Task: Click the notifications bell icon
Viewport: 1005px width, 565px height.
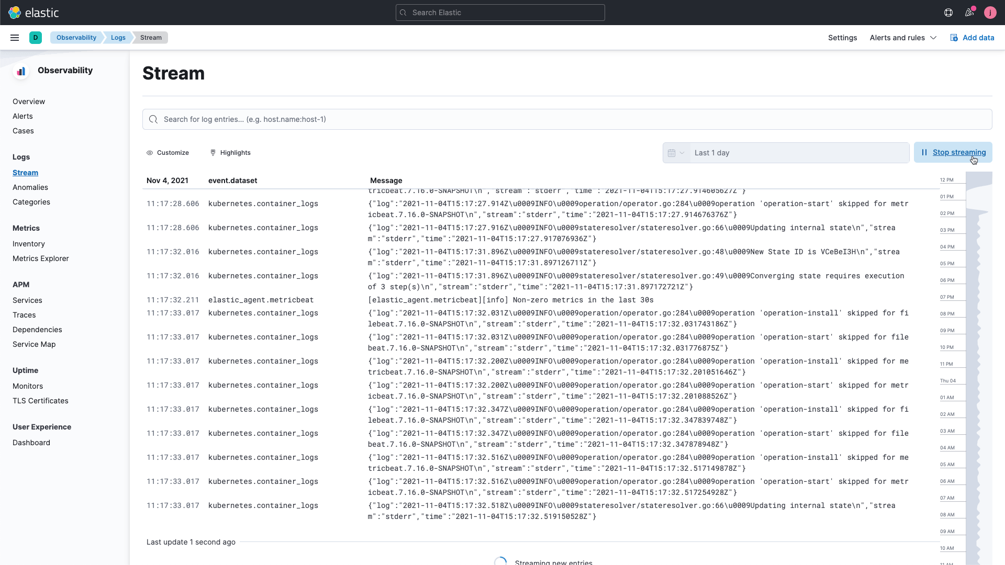Action: pyautogui.click(x=970, y=13)
